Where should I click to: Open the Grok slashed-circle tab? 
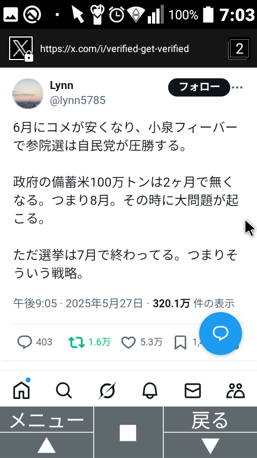point(107,390)
